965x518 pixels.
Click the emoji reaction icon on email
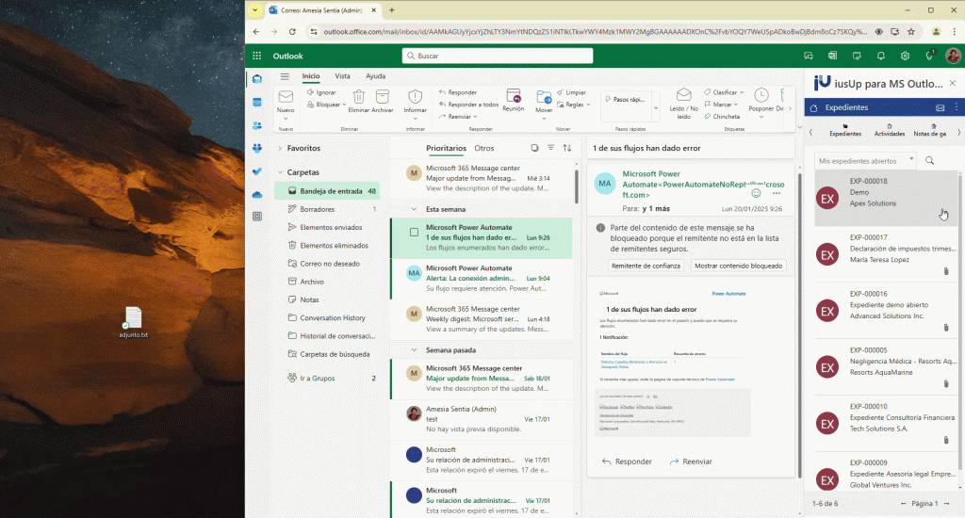(756, 192)
